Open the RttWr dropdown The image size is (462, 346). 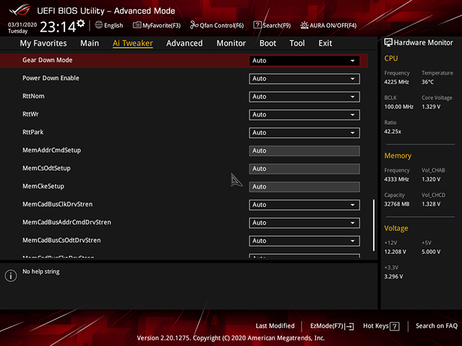(x=304, y=114)
